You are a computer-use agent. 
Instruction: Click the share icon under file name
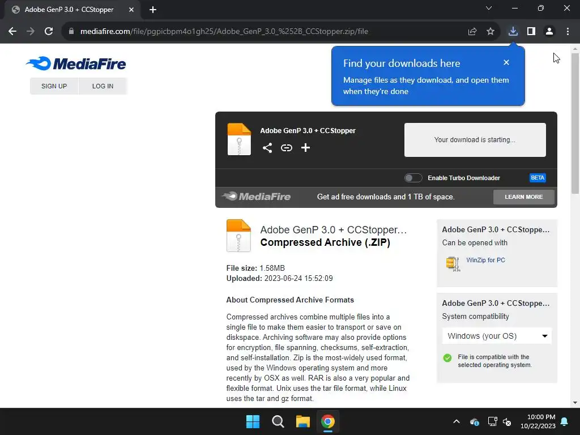point(267,148)
